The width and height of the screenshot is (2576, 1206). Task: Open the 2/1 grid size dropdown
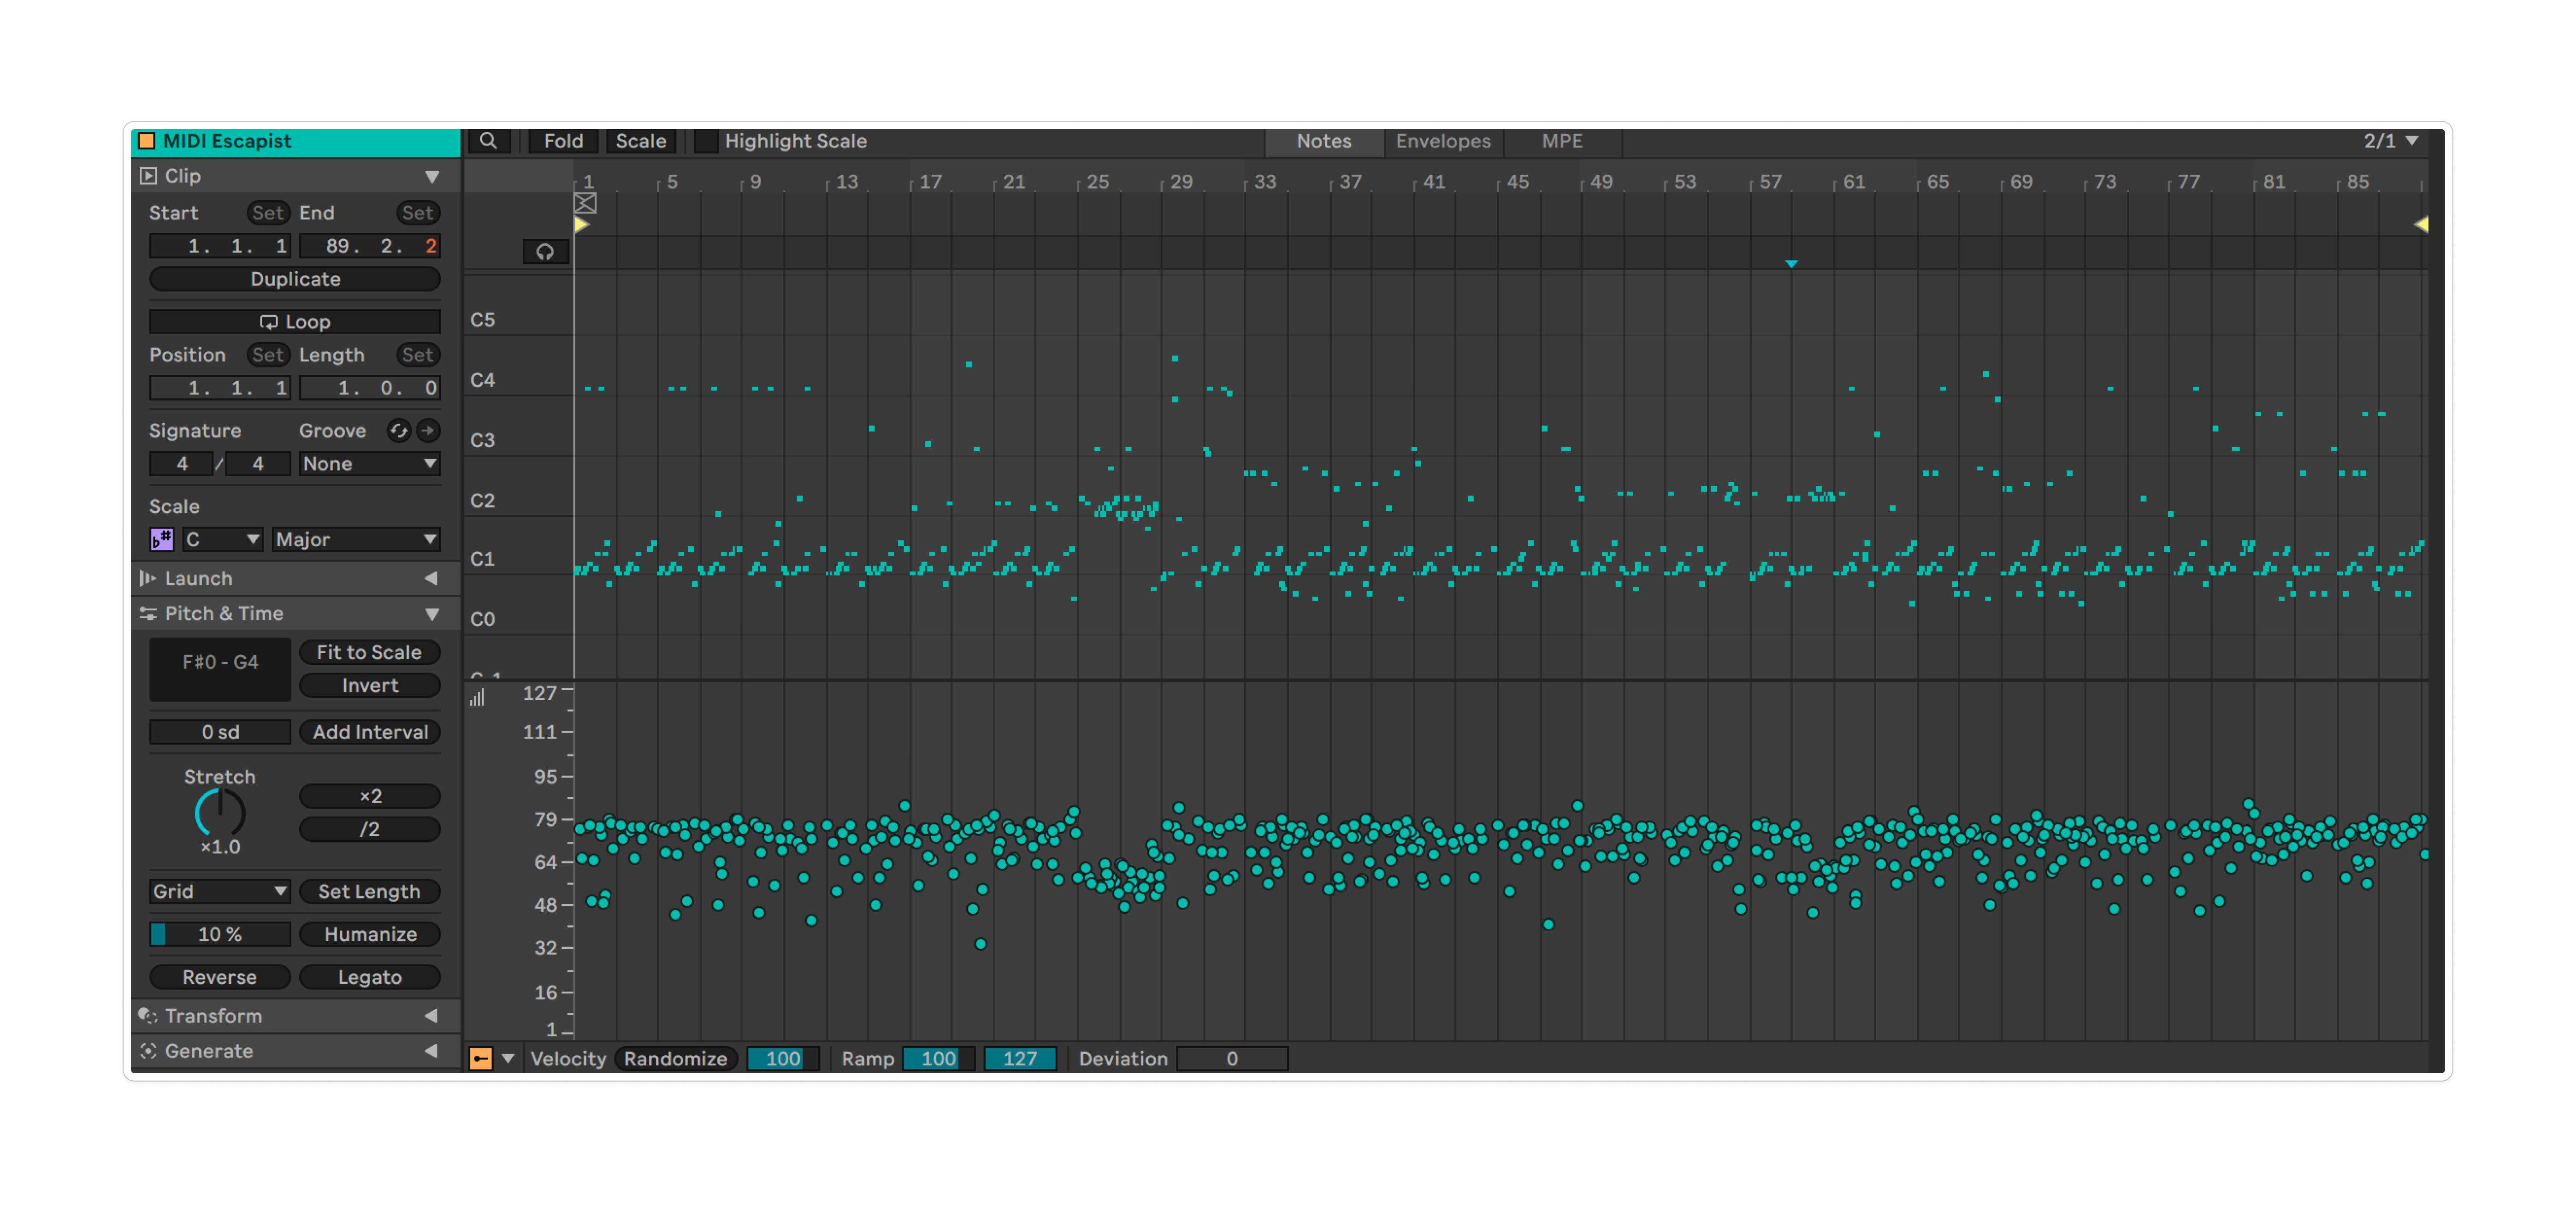coord(2390,141)
